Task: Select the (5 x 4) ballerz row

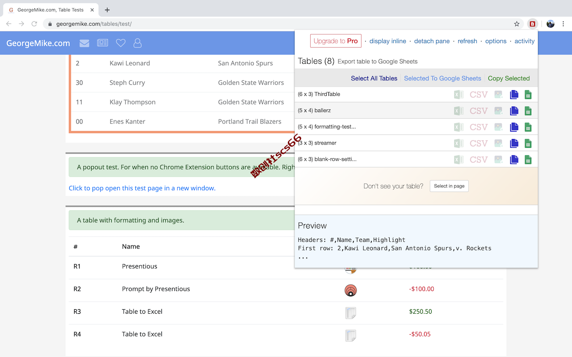Action: click(x=416, y=111)
